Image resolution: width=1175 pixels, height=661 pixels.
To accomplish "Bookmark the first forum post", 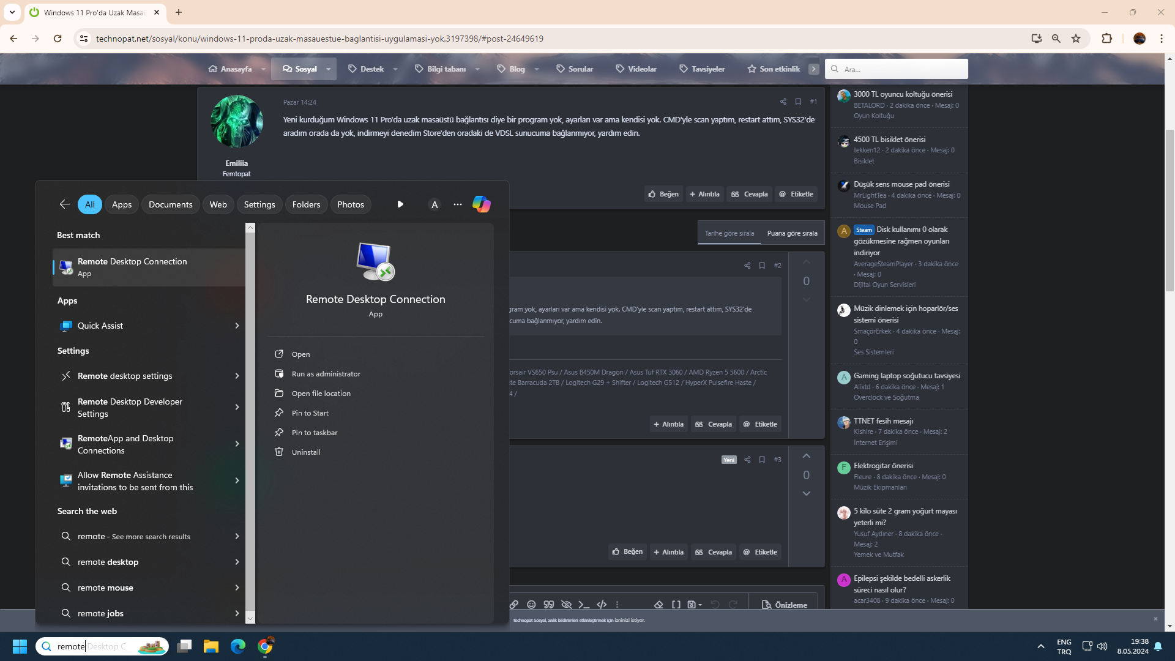I will [x=798, y=102].
